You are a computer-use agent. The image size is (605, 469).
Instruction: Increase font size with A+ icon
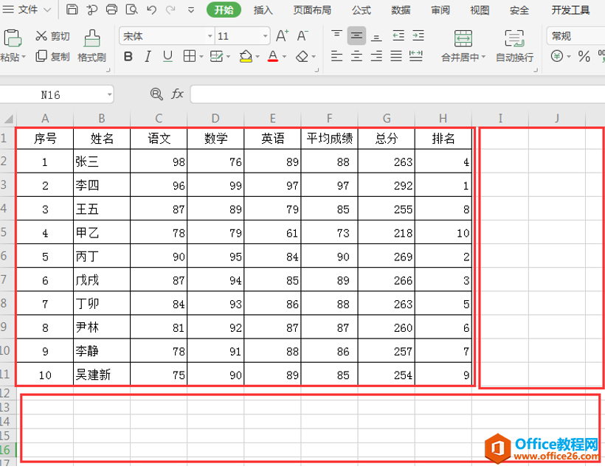(283, 36)
